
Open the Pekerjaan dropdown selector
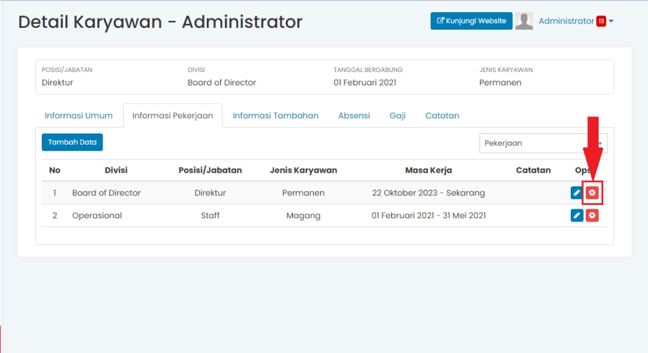[x=543, y=143]
